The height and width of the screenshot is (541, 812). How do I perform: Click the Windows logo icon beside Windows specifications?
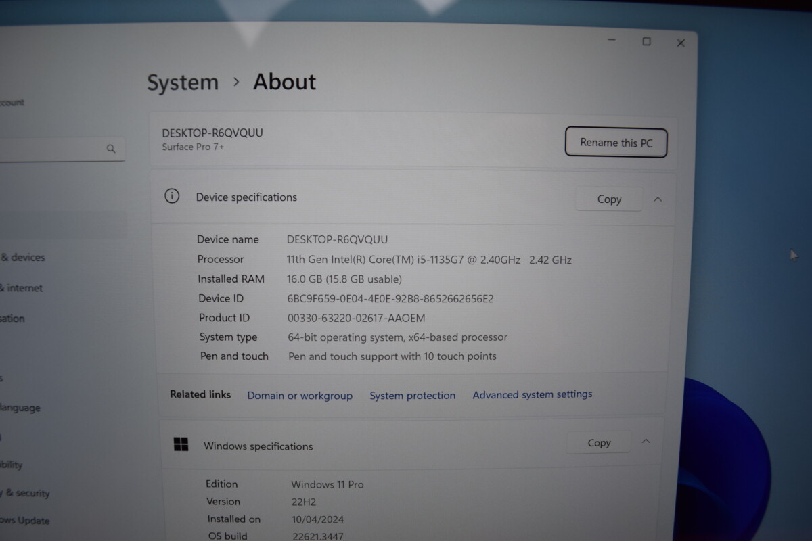point(181,444)
